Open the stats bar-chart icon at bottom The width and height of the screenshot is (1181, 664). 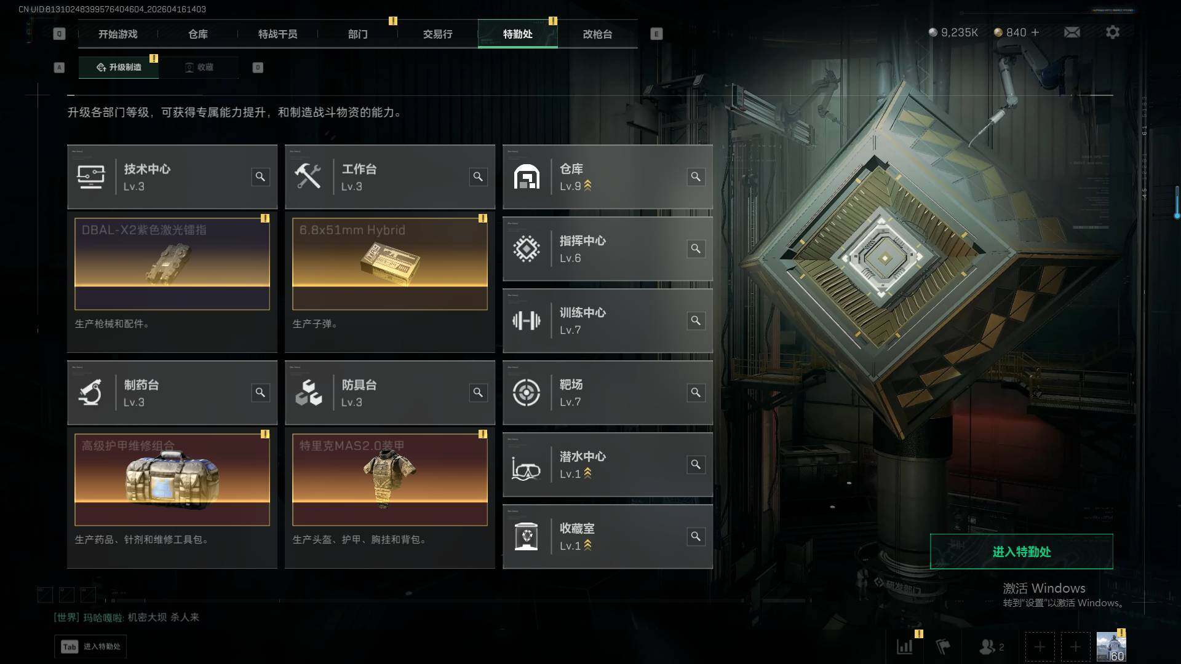pos(905,646)
